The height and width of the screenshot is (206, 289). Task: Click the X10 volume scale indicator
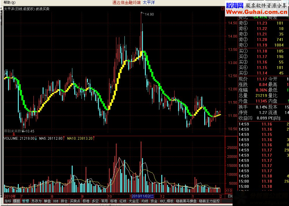coord(229,190)
